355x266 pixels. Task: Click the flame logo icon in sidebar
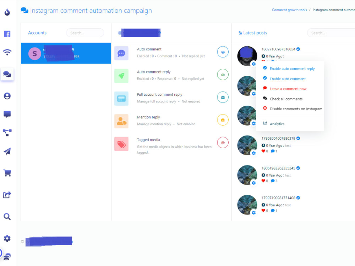click(x=7, y=12)
